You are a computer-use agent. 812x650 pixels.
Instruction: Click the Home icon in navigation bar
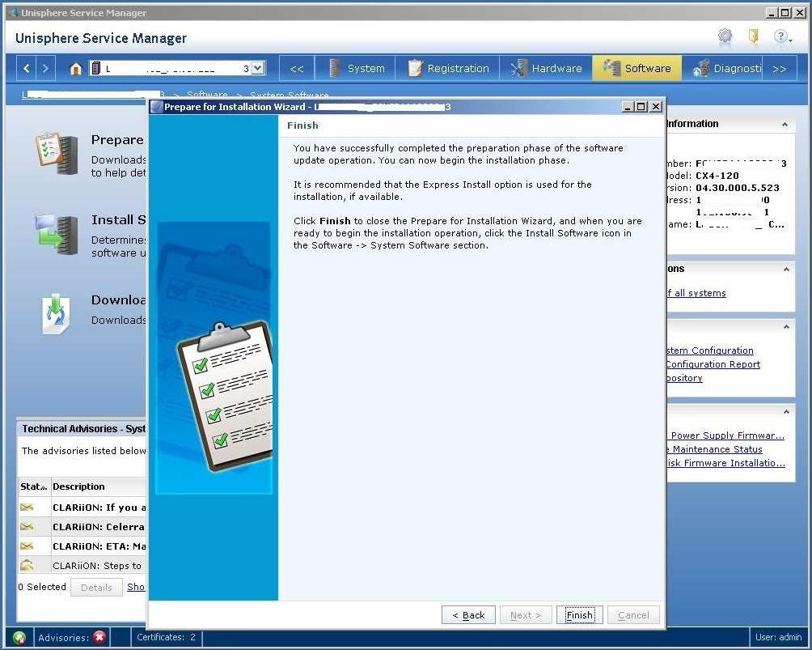click(75, 69)
